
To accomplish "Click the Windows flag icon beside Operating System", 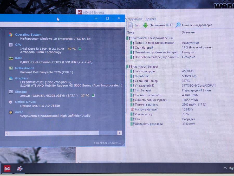I will pos(11,35).
